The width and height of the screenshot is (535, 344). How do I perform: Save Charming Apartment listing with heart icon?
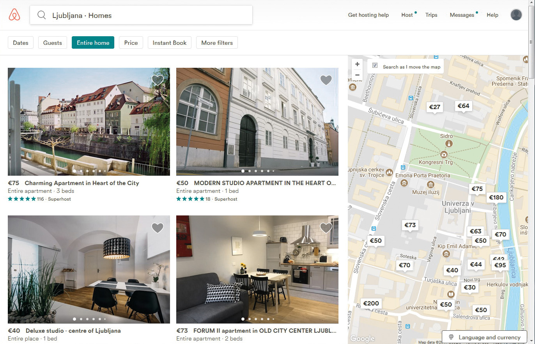158,80
